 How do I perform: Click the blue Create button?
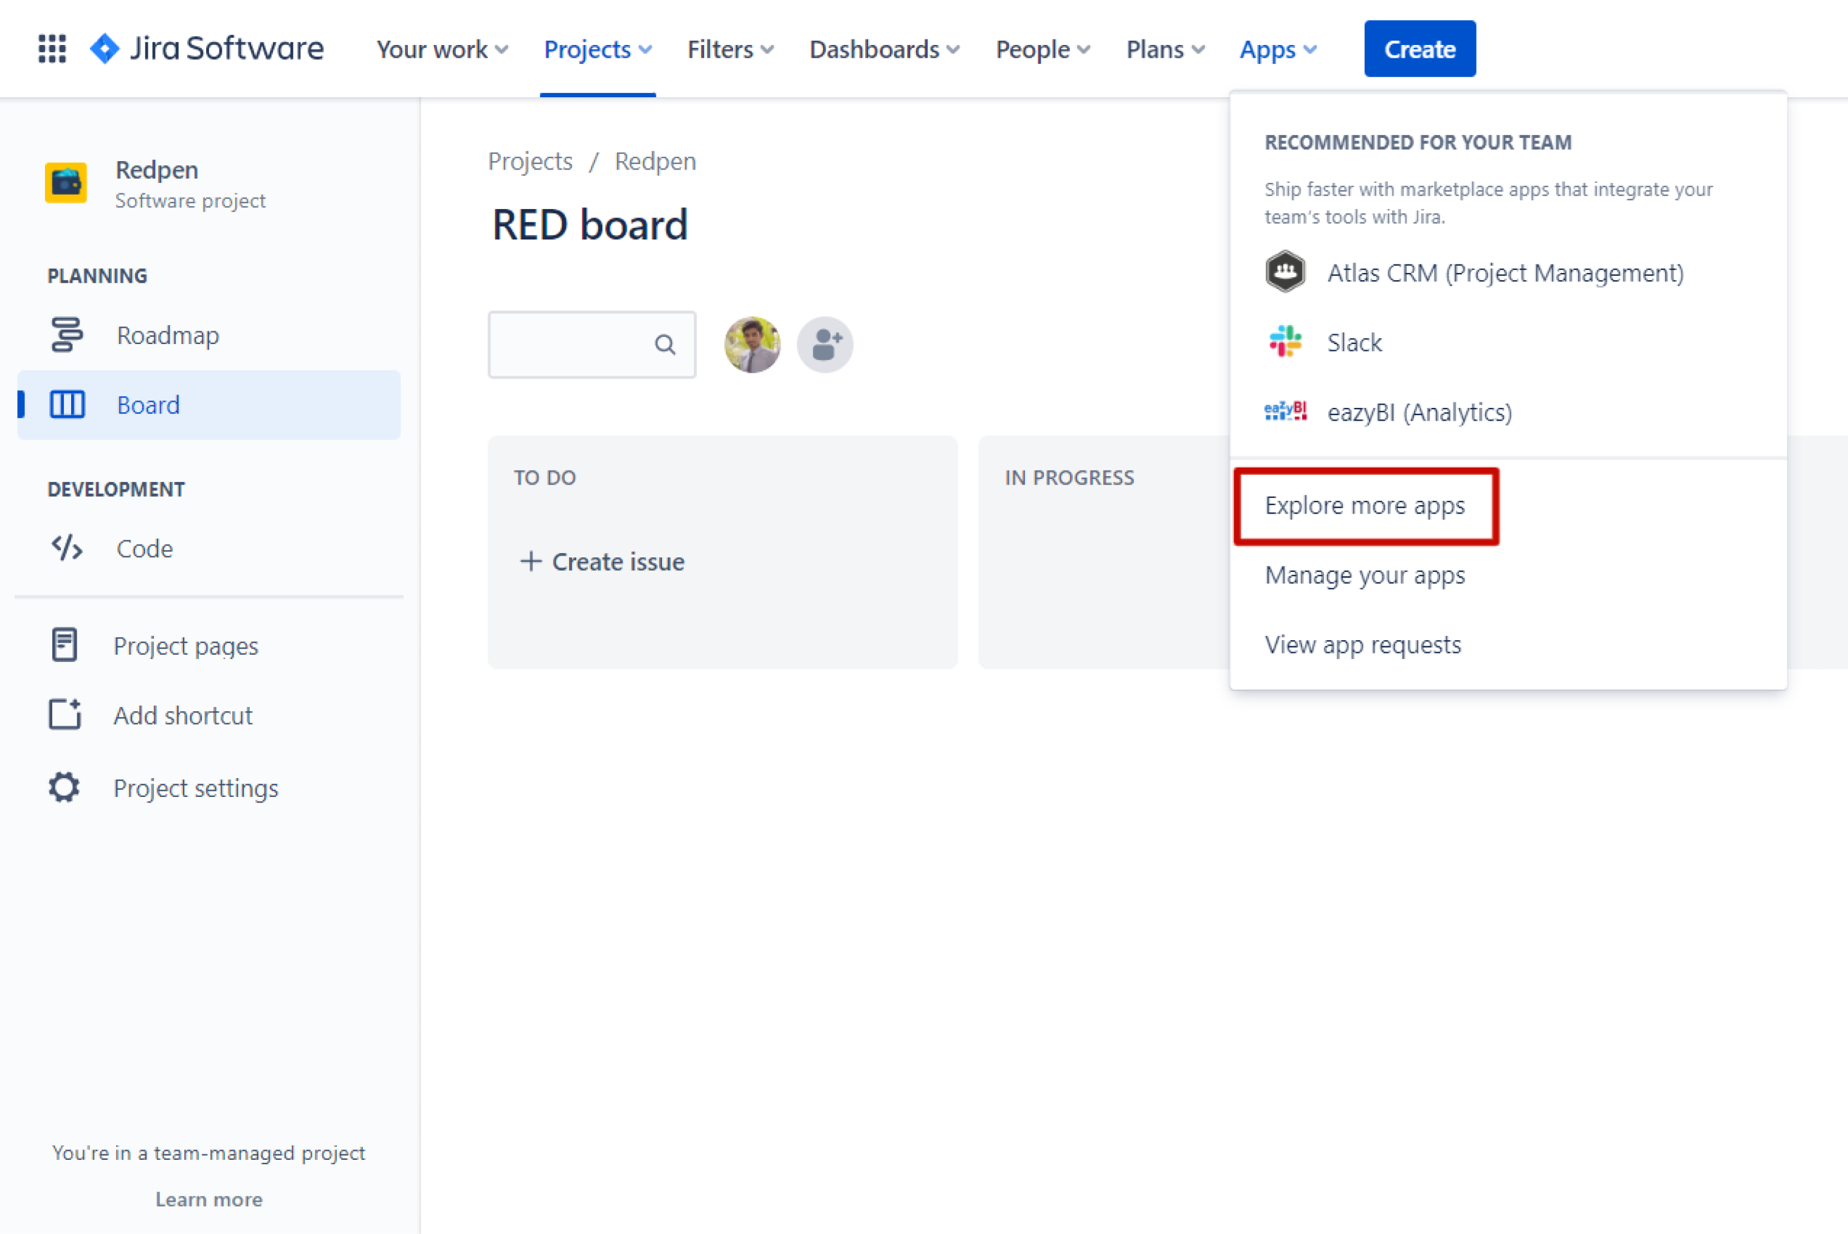click(x=1419, y=49)
